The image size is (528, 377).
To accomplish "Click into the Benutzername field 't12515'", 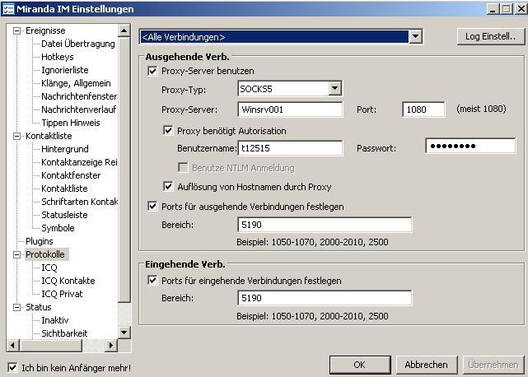I will coord(290,148).
